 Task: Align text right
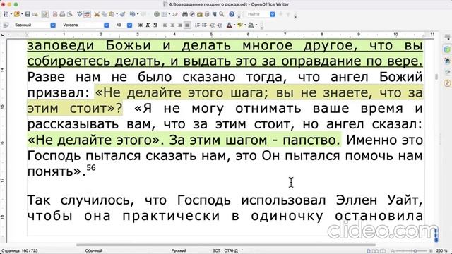pyautogui.click(x=180, y=25)
